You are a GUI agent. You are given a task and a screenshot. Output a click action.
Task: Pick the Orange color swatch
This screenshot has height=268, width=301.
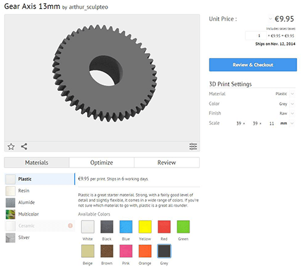[145, 251]
